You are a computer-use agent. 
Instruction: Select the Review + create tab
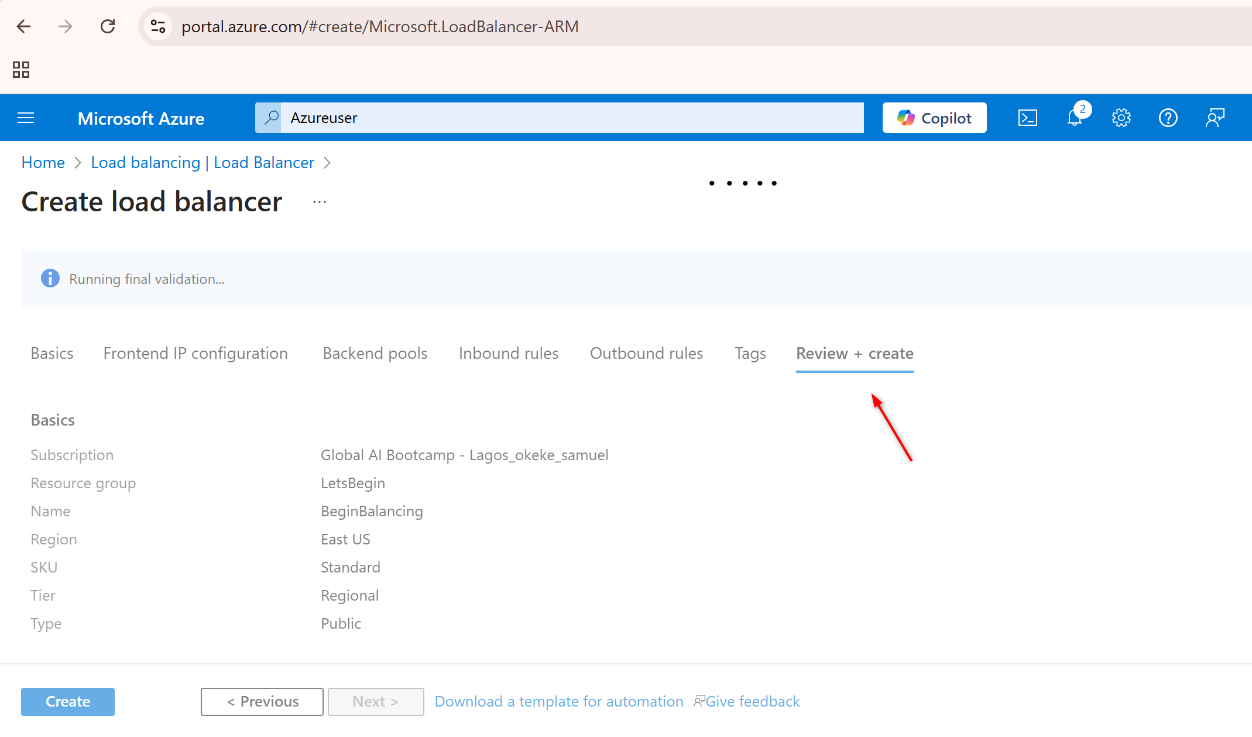point(855,354)
